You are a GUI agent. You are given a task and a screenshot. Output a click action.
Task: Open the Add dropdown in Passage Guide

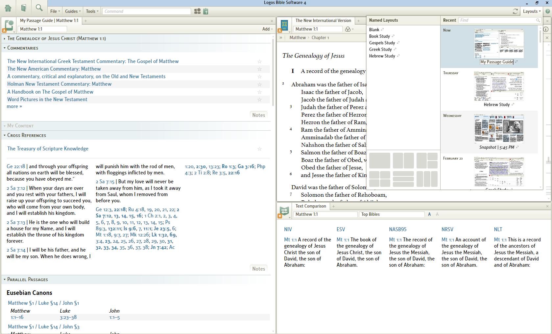click(267, 29)
